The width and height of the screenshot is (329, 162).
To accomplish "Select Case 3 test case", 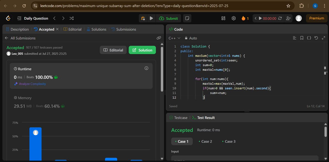I will (x=229, y=141).
